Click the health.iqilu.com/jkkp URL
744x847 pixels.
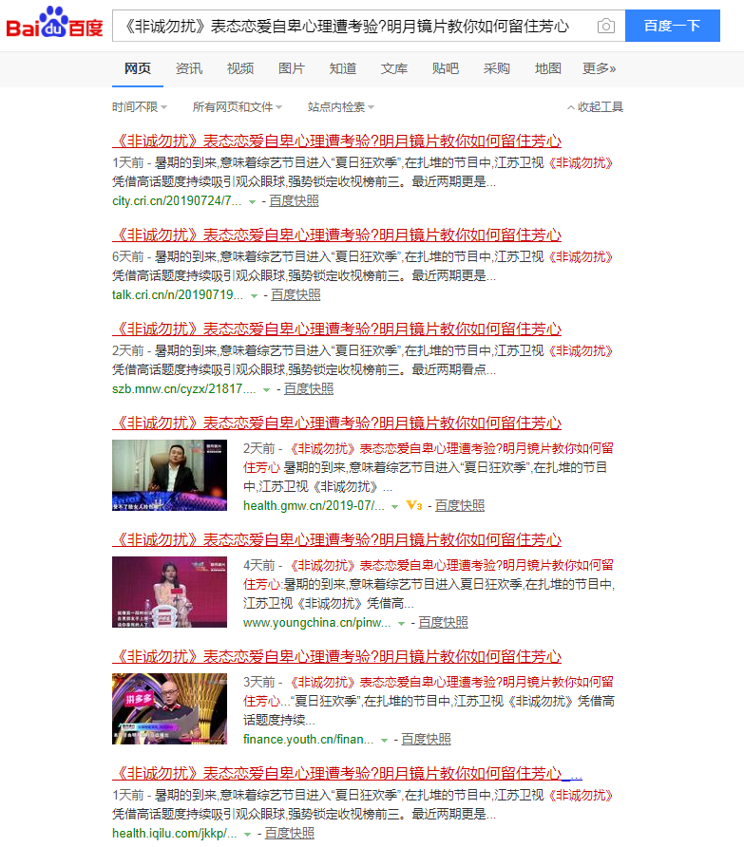[175, 833]
